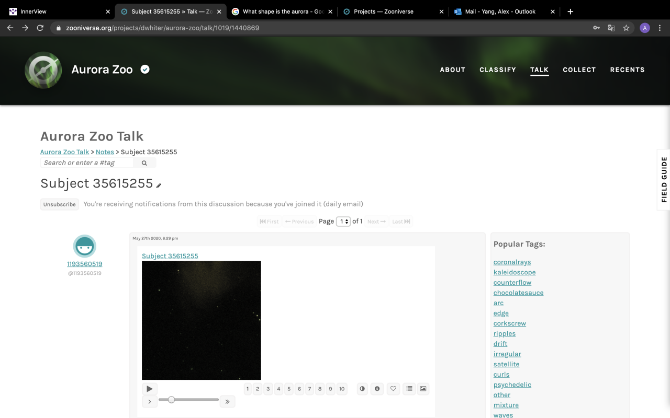Open the page number dropdown
Screen dimensions: 670x418
(343, 222)
